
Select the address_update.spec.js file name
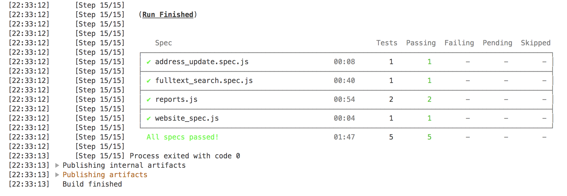(x=202, y=62)
